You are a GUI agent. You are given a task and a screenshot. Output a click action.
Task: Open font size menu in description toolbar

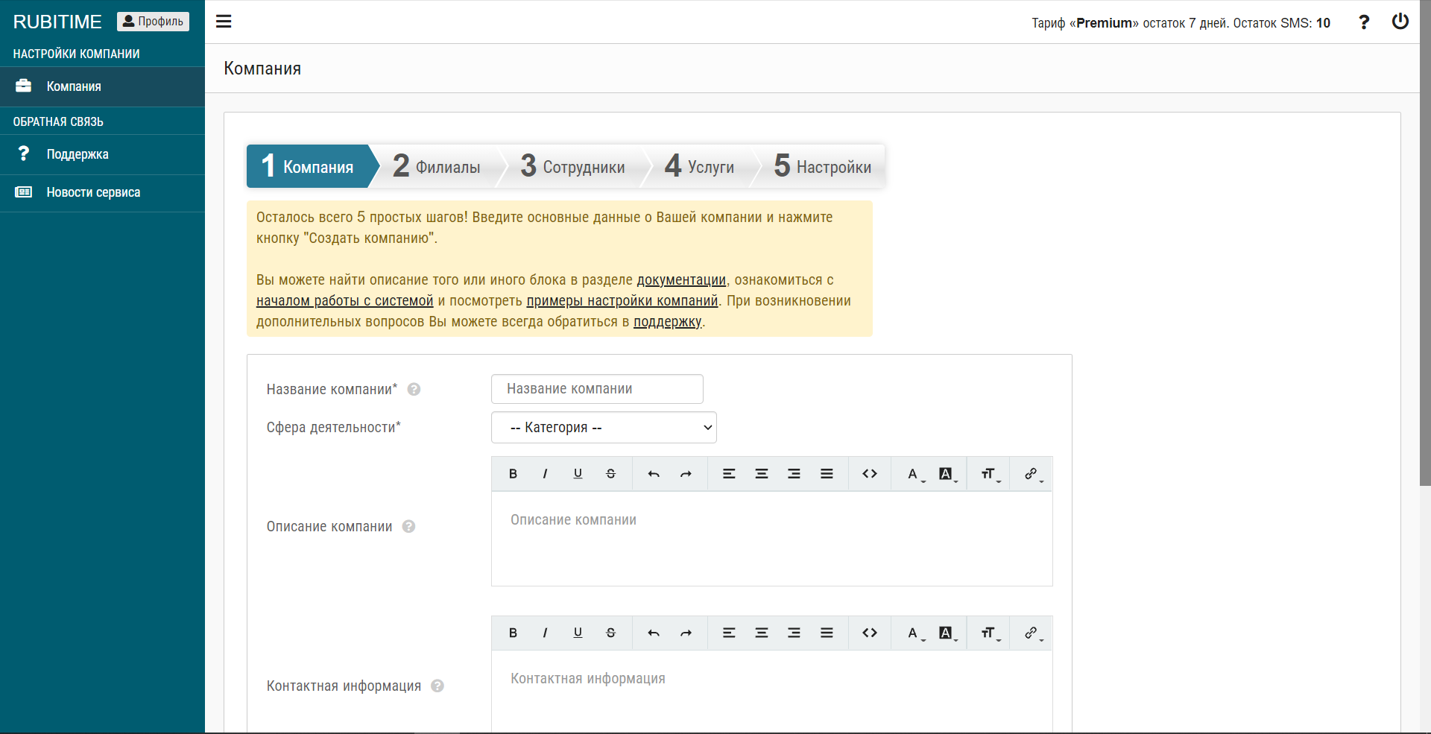tap(990, 474)
